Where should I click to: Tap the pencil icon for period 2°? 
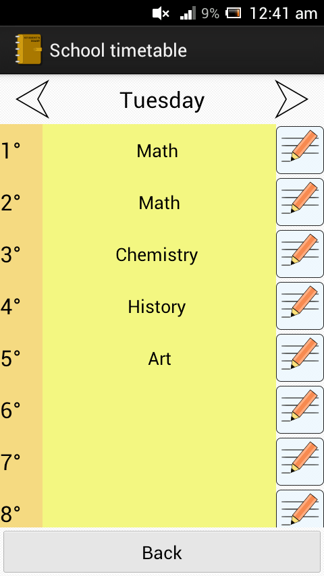tap(300, 202)
